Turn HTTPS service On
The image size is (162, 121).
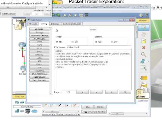[x=96, y=42]
